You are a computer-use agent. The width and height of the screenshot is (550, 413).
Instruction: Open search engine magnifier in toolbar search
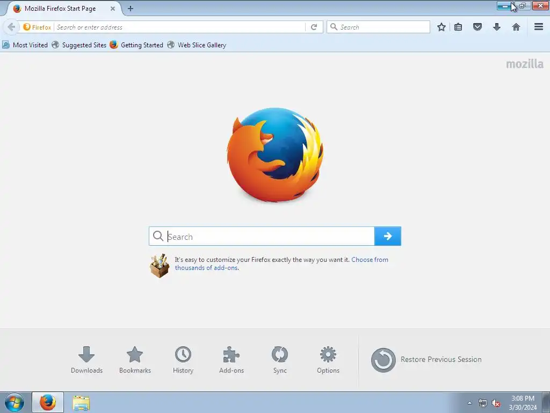[334, 27]
